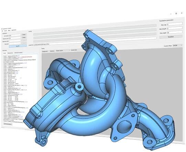Click the top Change button

[24, 35]
